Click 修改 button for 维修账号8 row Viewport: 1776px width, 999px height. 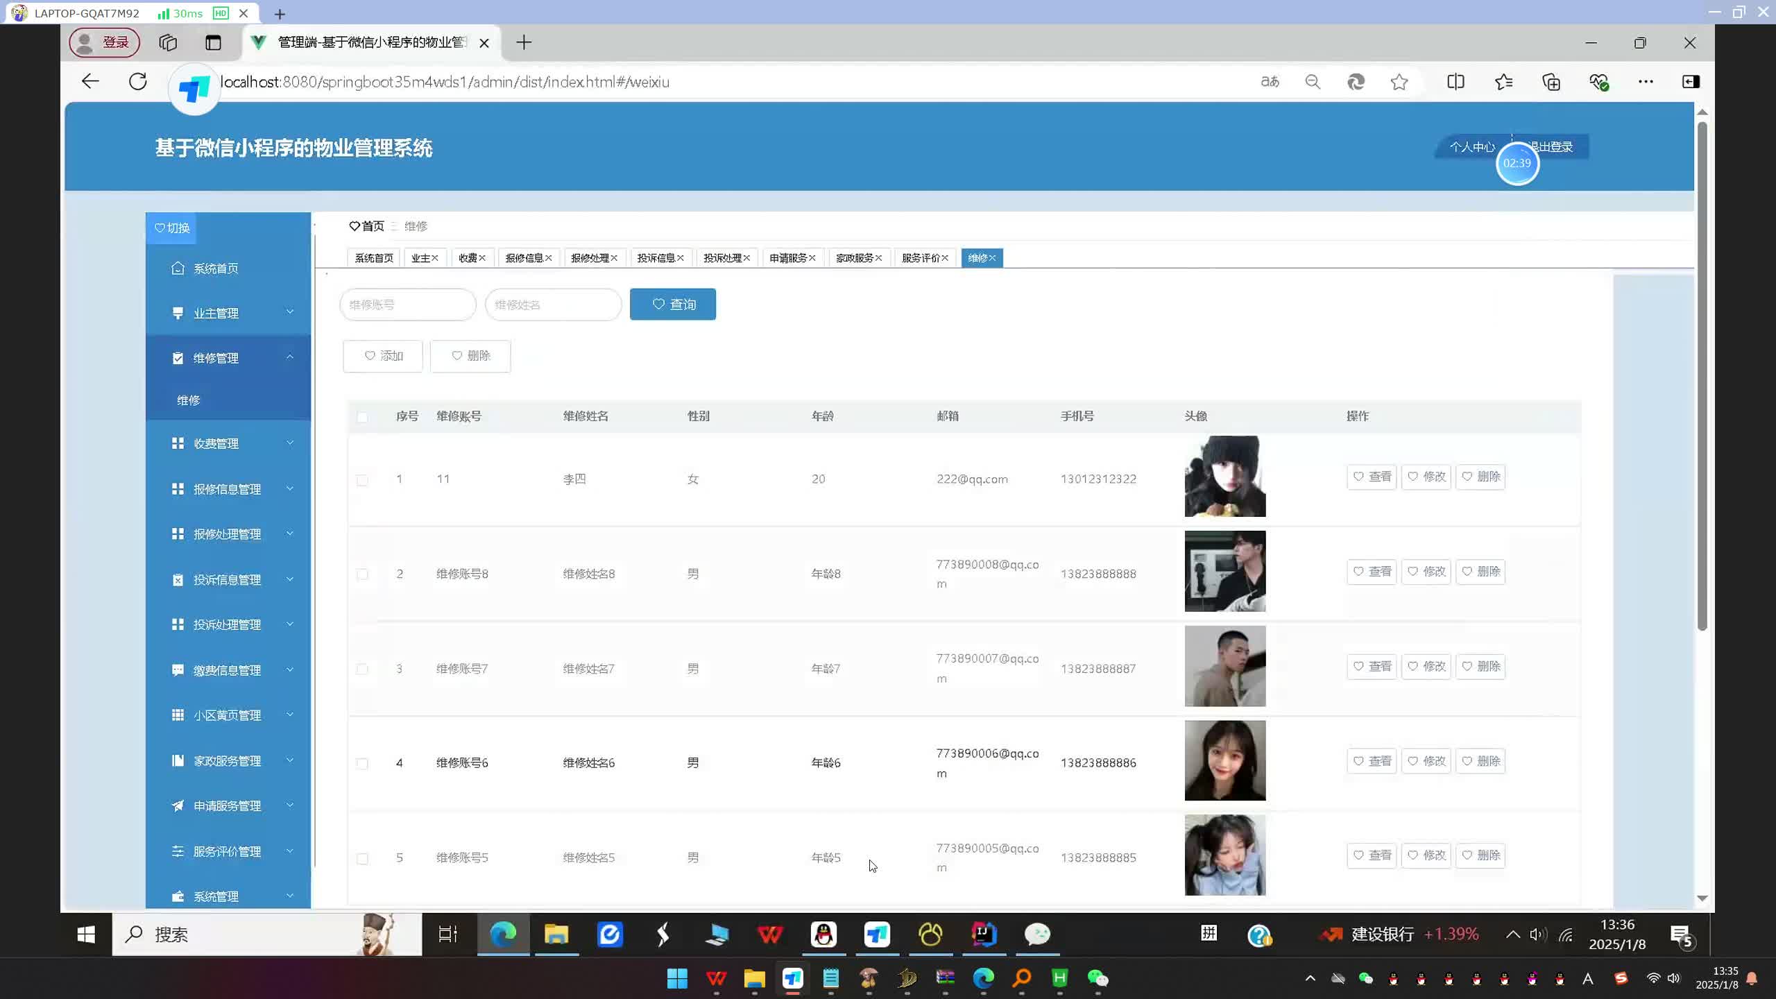(x=1426, y=572)
